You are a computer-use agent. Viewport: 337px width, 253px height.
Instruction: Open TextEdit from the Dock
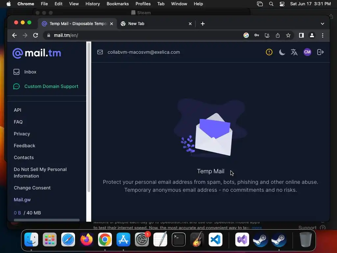tap(160, 239)
